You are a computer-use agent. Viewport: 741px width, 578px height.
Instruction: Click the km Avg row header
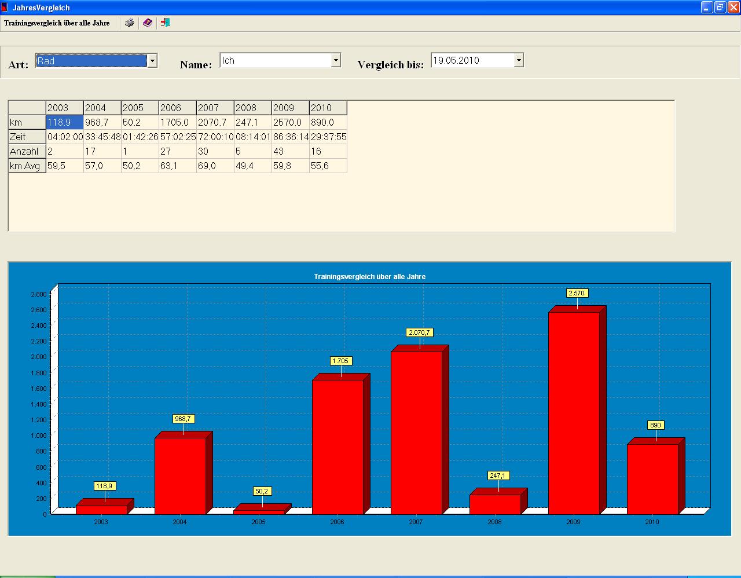point(27,166)
